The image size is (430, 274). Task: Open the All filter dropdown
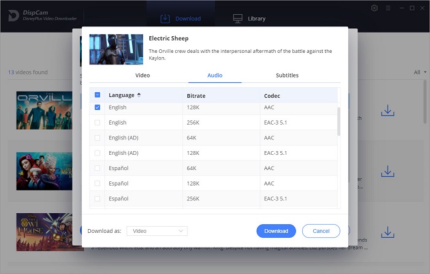coord(420,72)
